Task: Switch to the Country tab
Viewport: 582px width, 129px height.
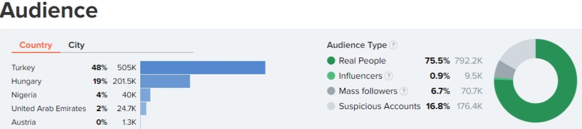Action: pos(36,45)
